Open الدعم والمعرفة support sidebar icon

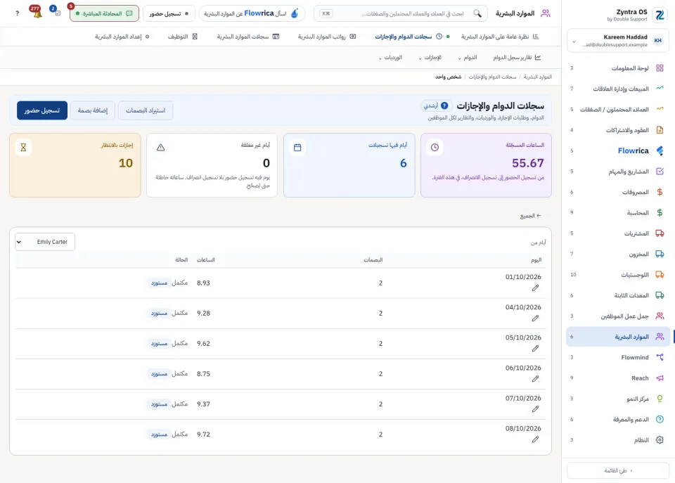pos(660,419)
